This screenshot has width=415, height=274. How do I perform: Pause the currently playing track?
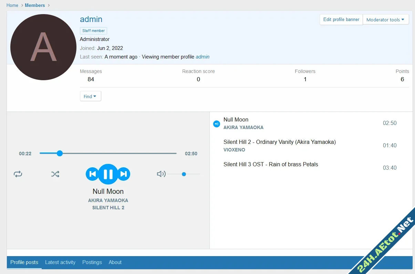coord(108,174)
